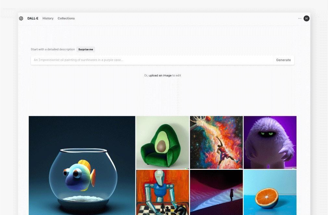Focus the image description input field
The height and width of the screenshot is (215, 328).
pyautogui.click(x=152, y=60)
